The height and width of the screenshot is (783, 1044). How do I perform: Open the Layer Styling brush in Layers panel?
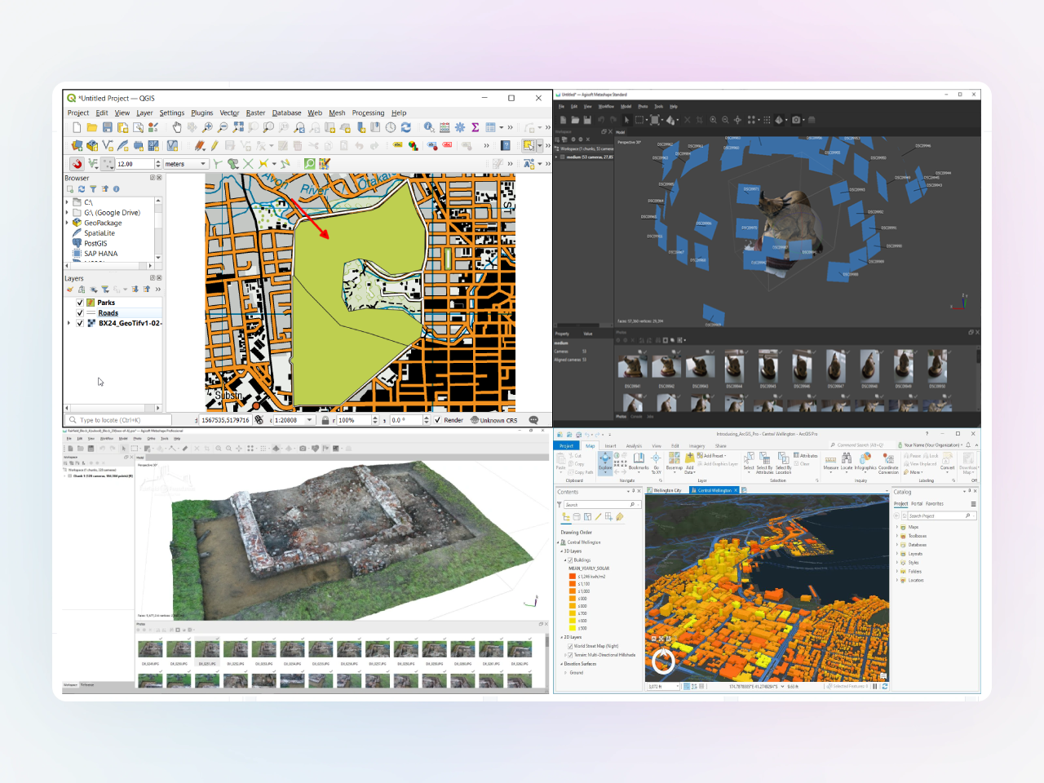(x=70, y=290)
